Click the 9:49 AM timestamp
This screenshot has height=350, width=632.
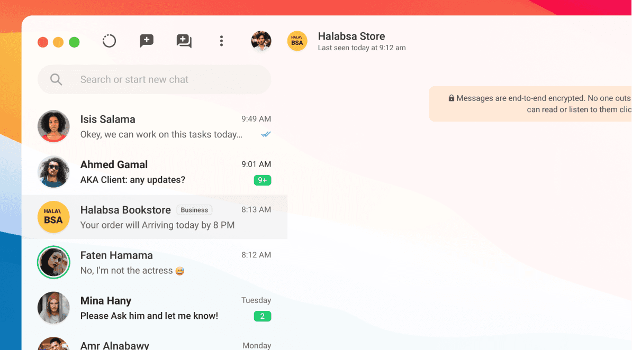coord(256,119)
